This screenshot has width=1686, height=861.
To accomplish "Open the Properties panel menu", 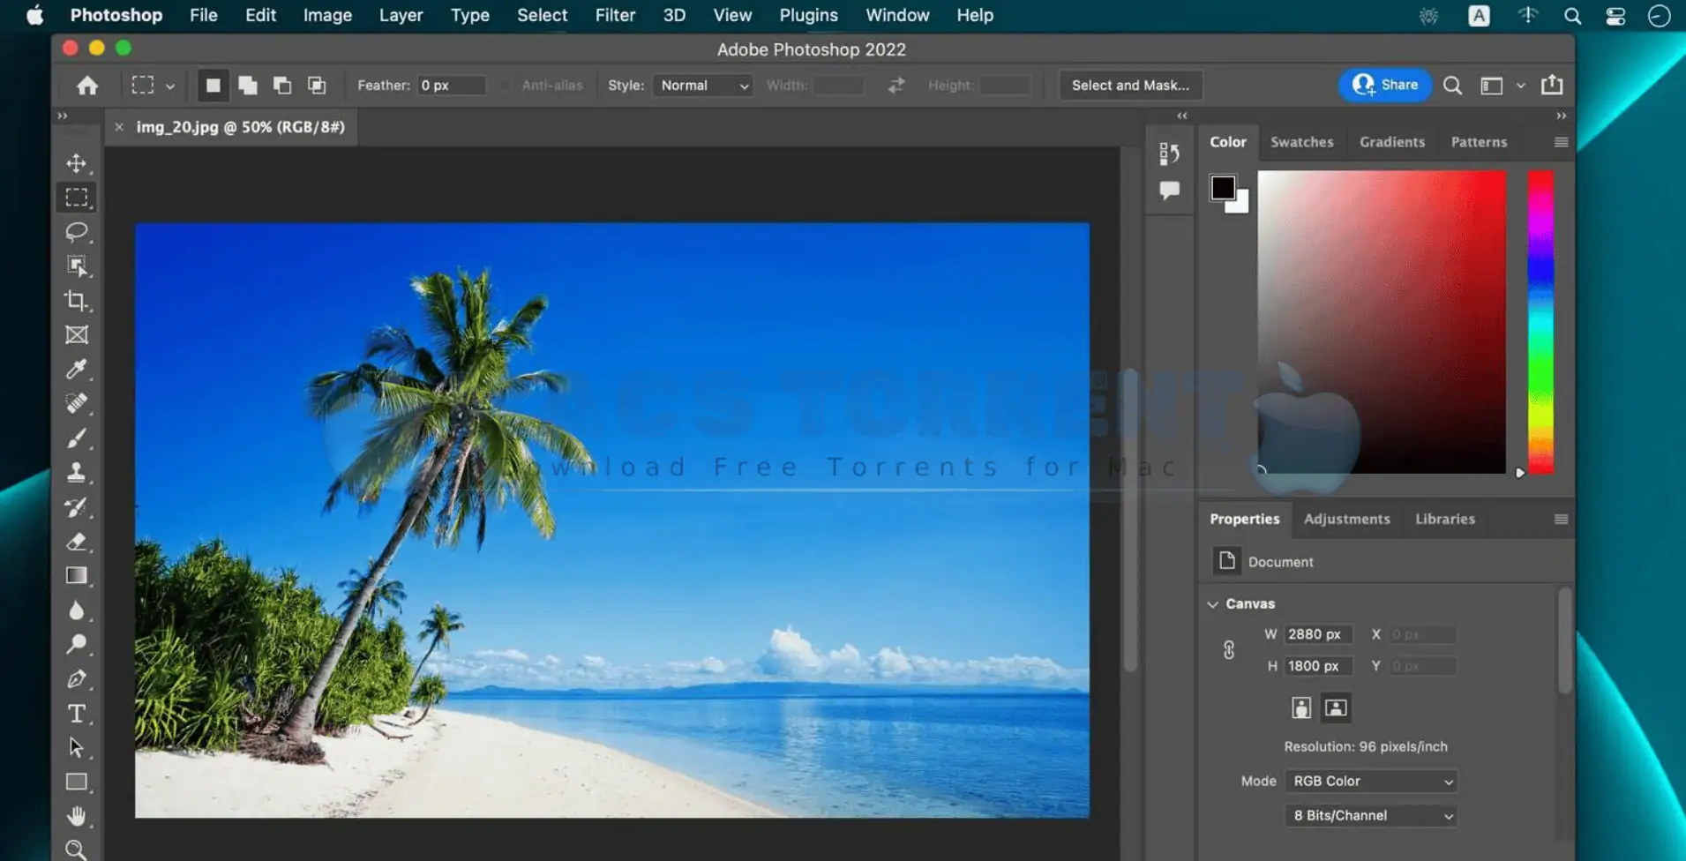I will (1561, 520).
